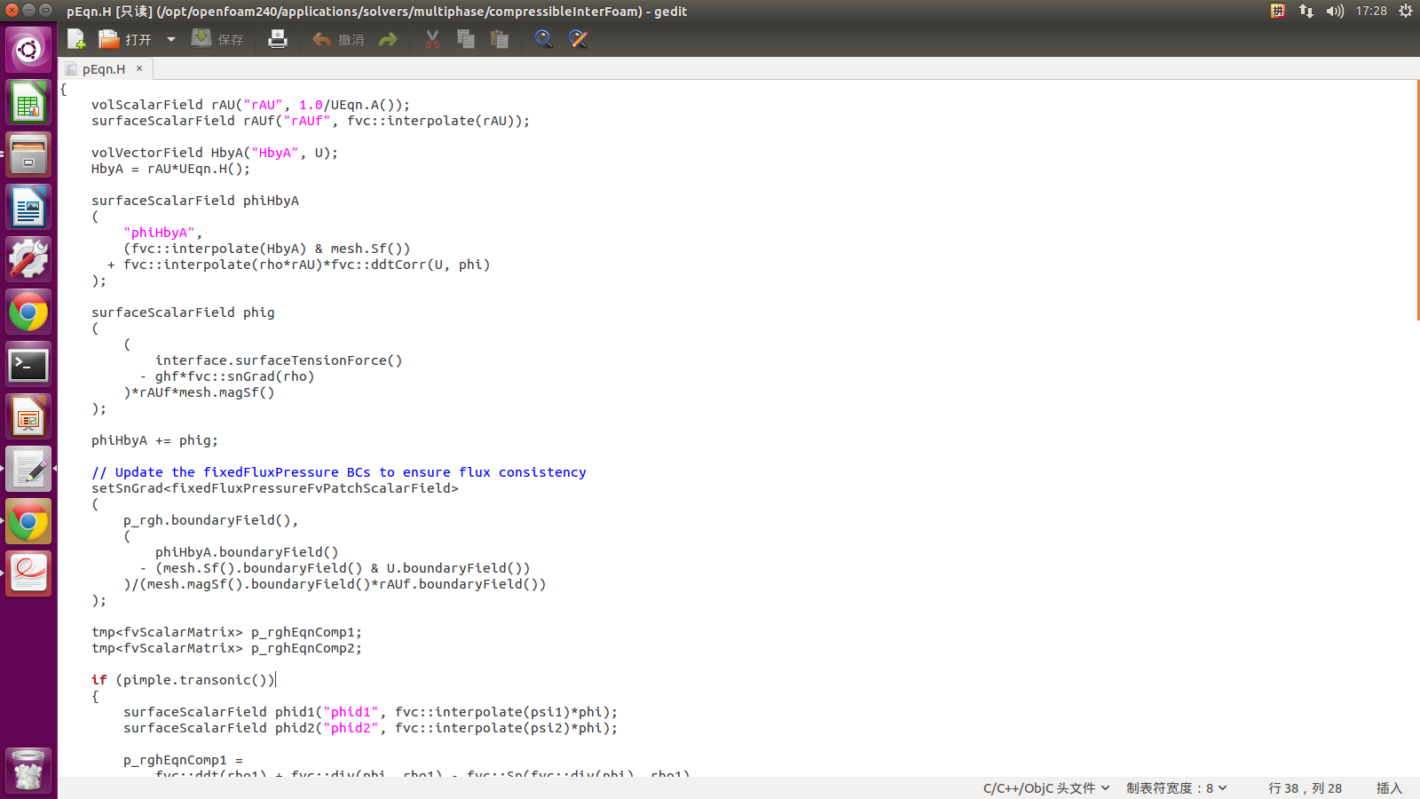Screen dimensions: 1420x799
Task: Close the pEqn.H tab
Action: point(139,68)
